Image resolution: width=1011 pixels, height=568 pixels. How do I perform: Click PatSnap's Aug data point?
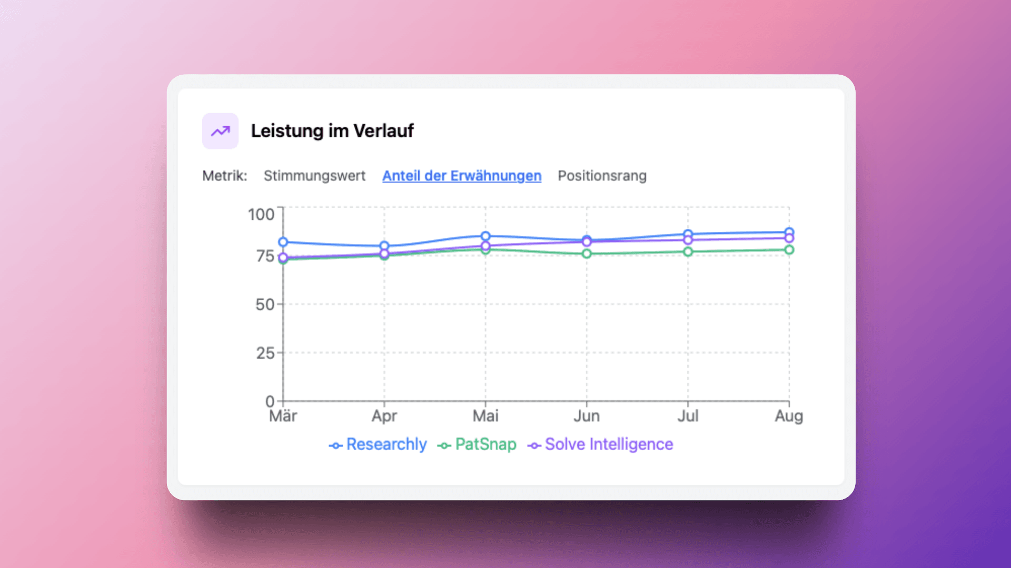click(789, 250)
